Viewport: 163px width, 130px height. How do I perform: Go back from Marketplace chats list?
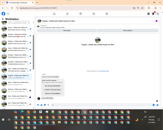(3, 19)
